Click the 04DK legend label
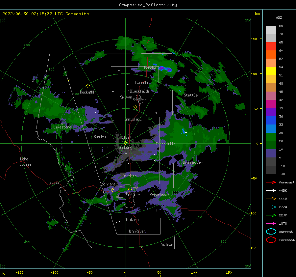This screenshot has width=296, height=277. pos(283,190)
